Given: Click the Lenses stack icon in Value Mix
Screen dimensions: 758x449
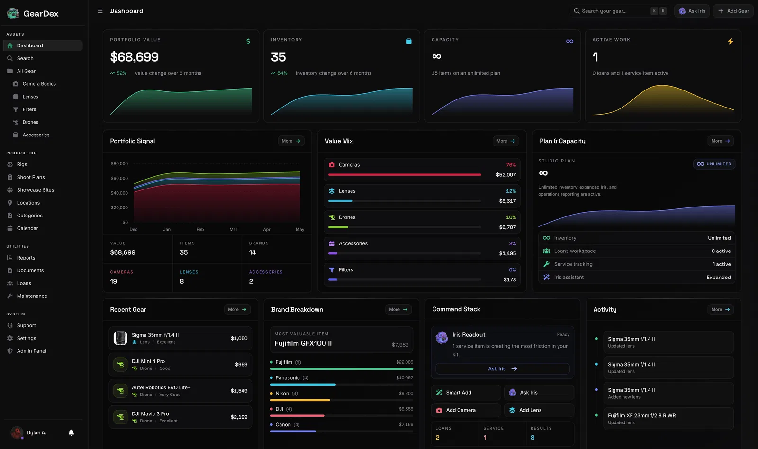Looking at the screenshot, I should point(332,191).
